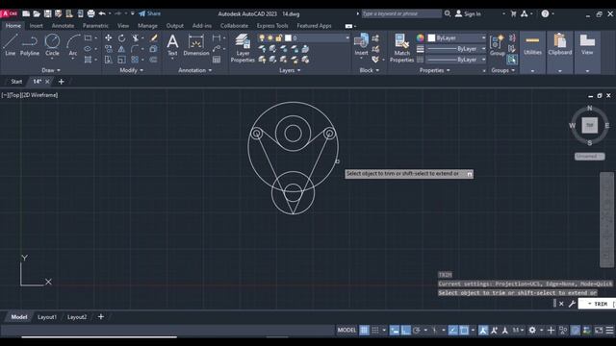Click the Copy tool icon
The width and height of the screenshot is (616, 346).
tap(108, 49)
